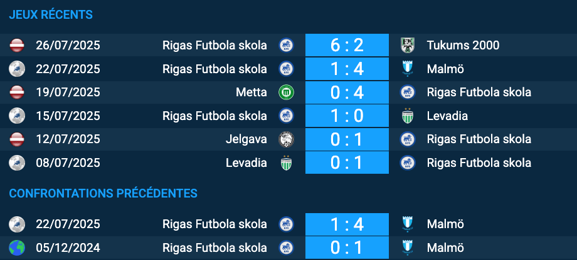577x260 pixels.
Task: Click the Metta team name
Action: [251, 92]
